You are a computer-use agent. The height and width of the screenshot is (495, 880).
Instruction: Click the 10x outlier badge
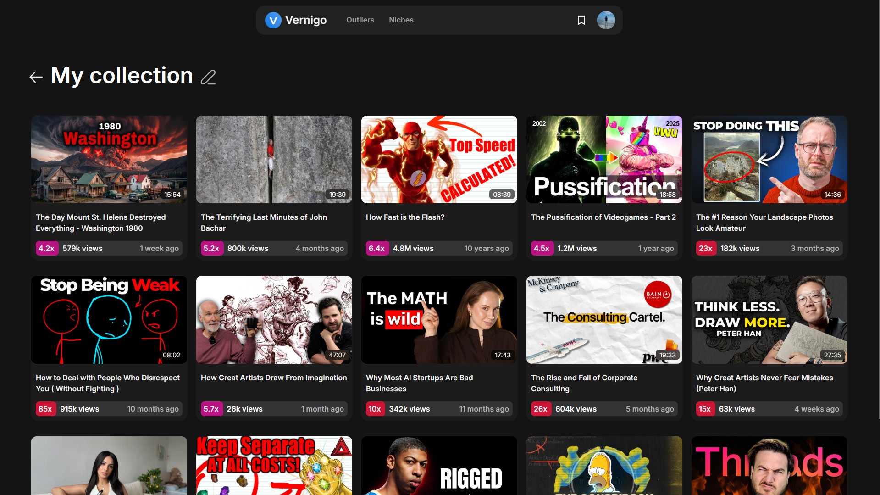tap(375, 409)
